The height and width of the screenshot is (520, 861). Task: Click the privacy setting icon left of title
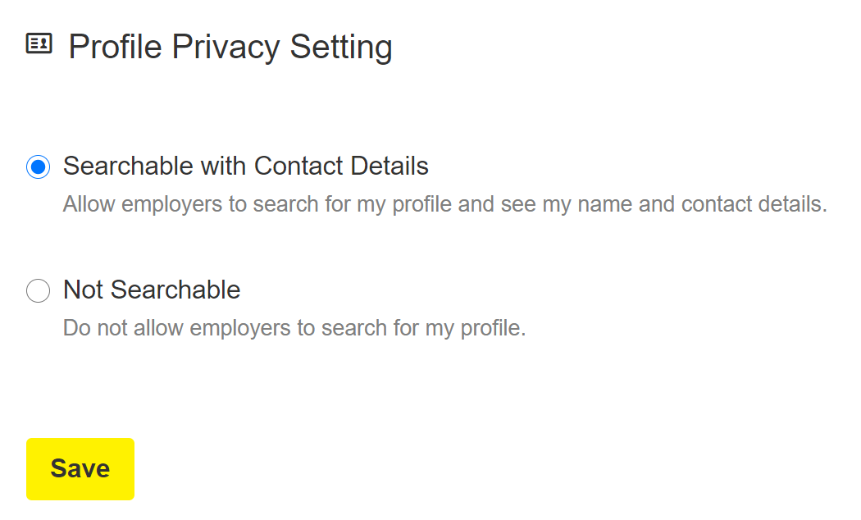pos(39,43)
